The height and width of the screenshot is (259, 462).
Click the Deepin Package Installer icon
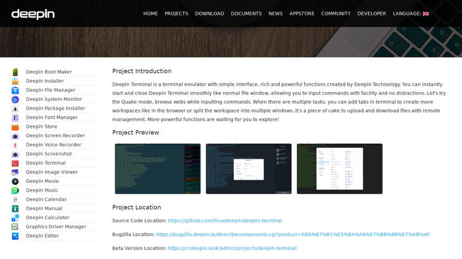15,108
